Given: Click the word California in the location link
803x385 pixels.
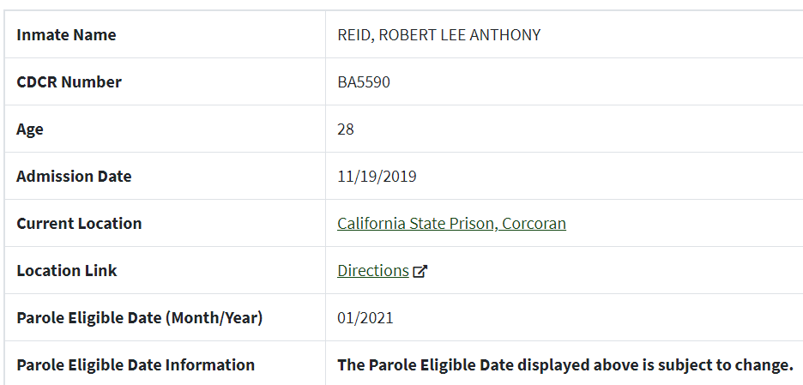Looking at the screenshot, I should [371, 224].
